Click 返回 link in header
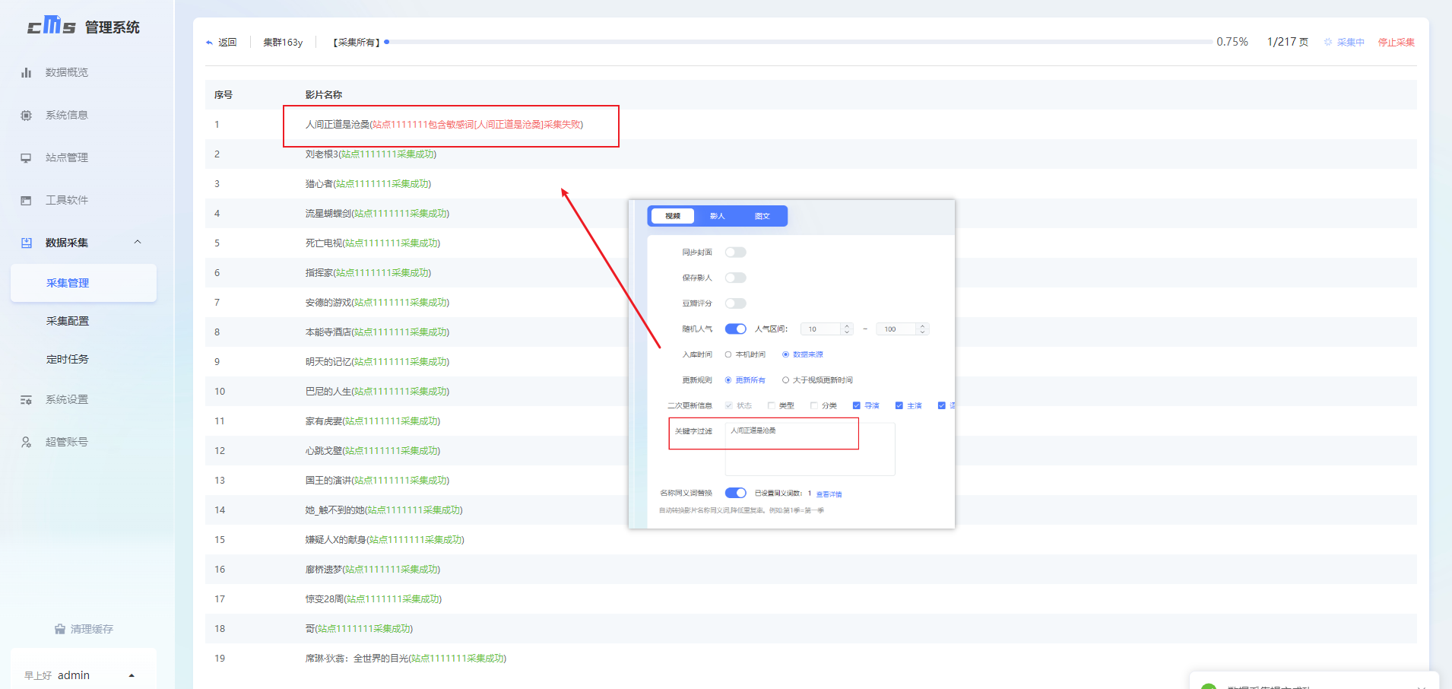 227,42
